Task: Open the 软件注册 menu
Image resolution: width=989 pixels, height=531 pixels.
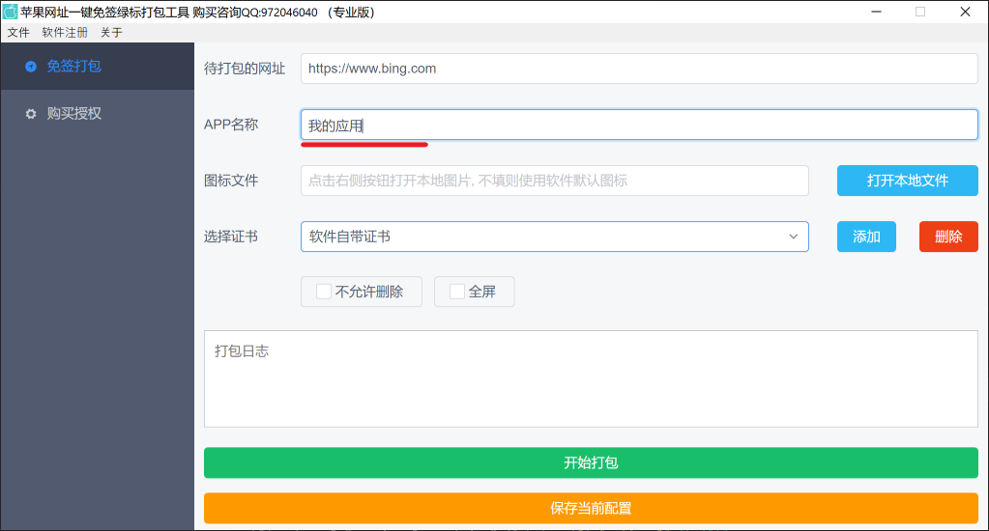Action: pyautogui.click(x=65, y=32)
